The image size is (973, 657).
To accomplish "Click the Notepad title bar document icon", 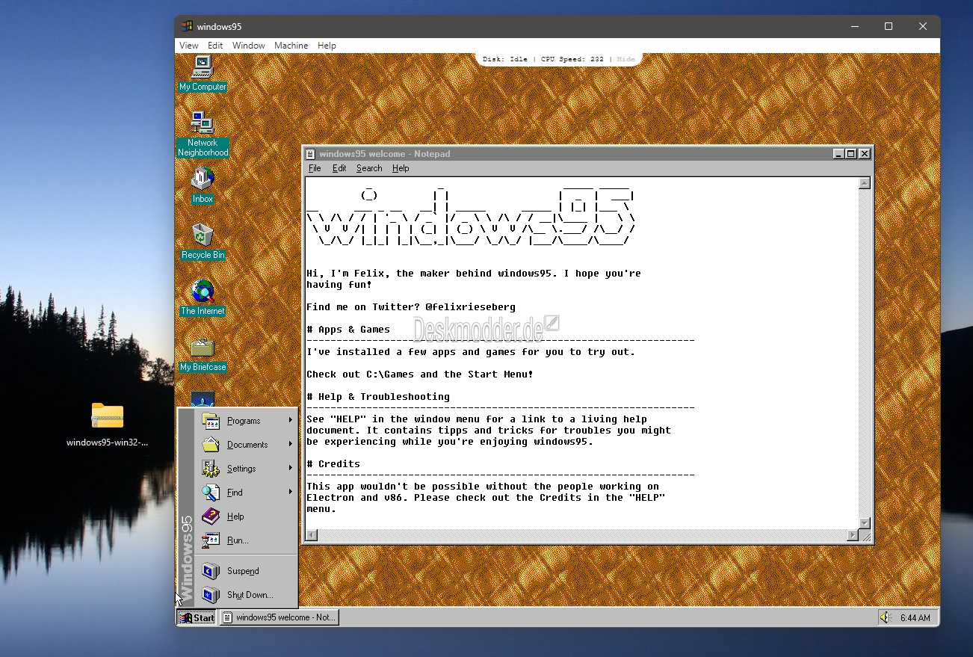I will click(311, 154).
